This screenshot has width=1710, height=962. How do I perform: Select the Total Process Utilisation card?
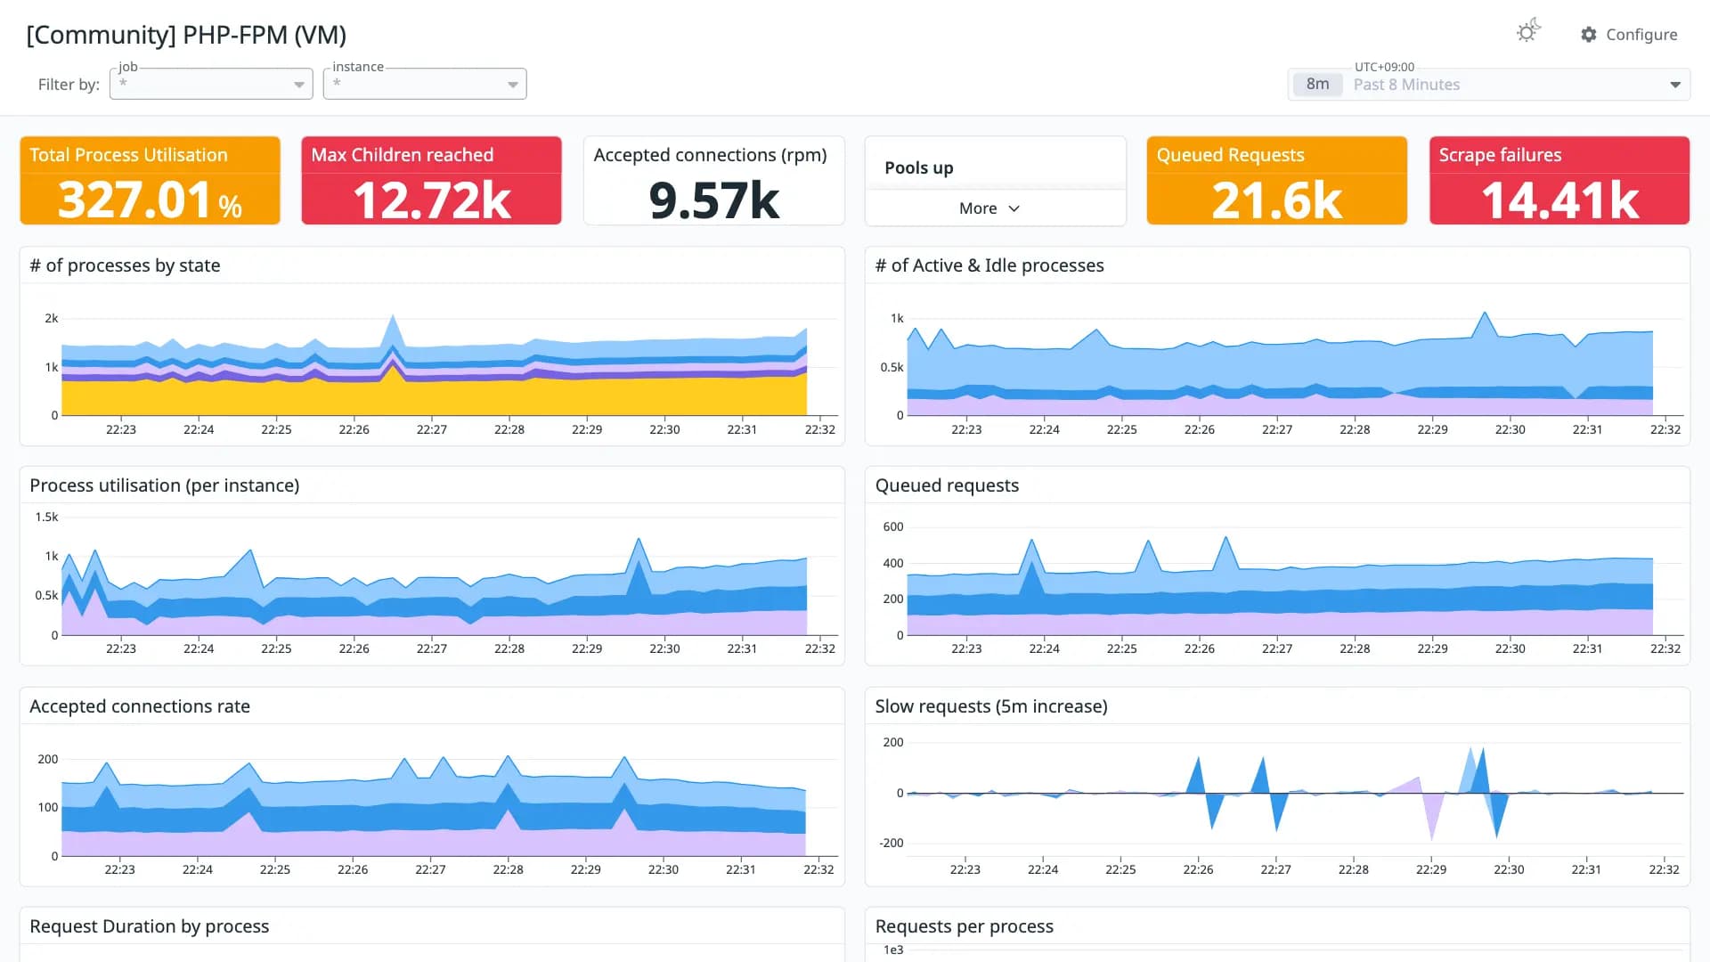click(151, 180)
